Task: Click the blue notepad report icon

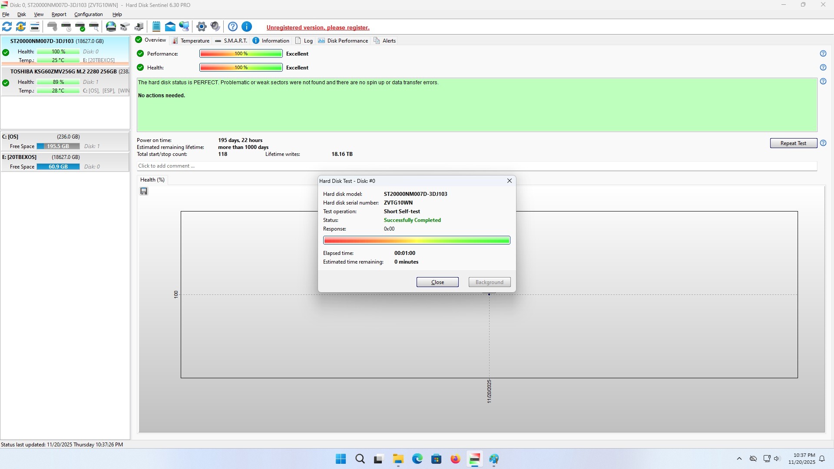Action: click(156, 27)
